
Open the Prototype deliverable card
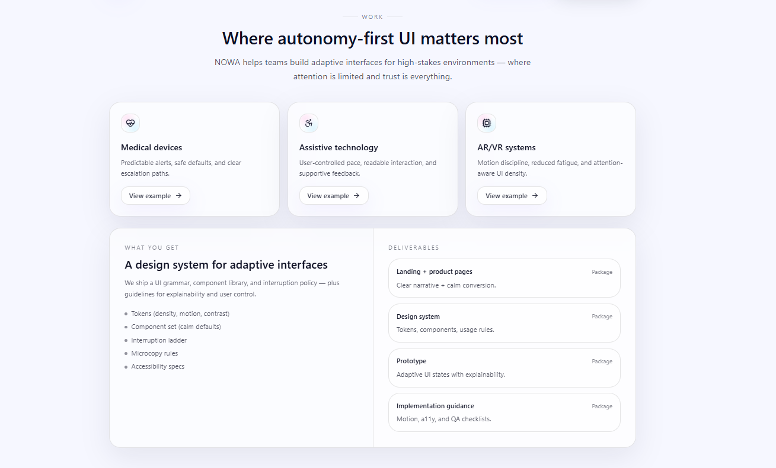pos(504,368)
